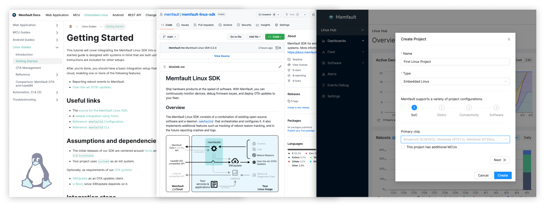The image size is (547, 209).
Task: Select step 2 Distro in wizard
Action: coord(441,108)
